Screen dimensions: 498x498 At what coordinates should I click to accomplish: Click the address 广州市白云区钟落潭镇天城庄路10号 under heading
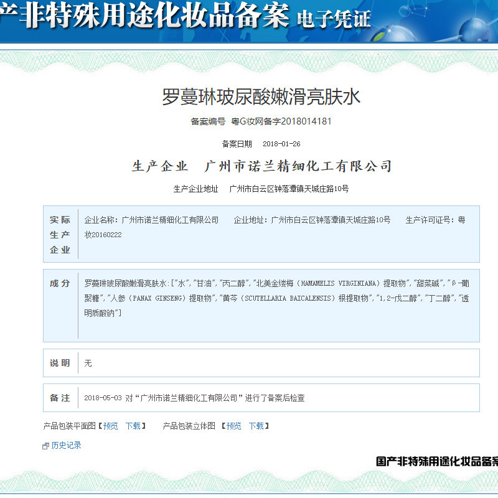(289, 189)
